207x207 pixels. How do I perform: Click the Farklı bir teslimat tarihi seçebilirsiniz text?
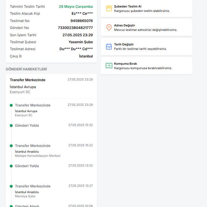[x=140, y=49]
